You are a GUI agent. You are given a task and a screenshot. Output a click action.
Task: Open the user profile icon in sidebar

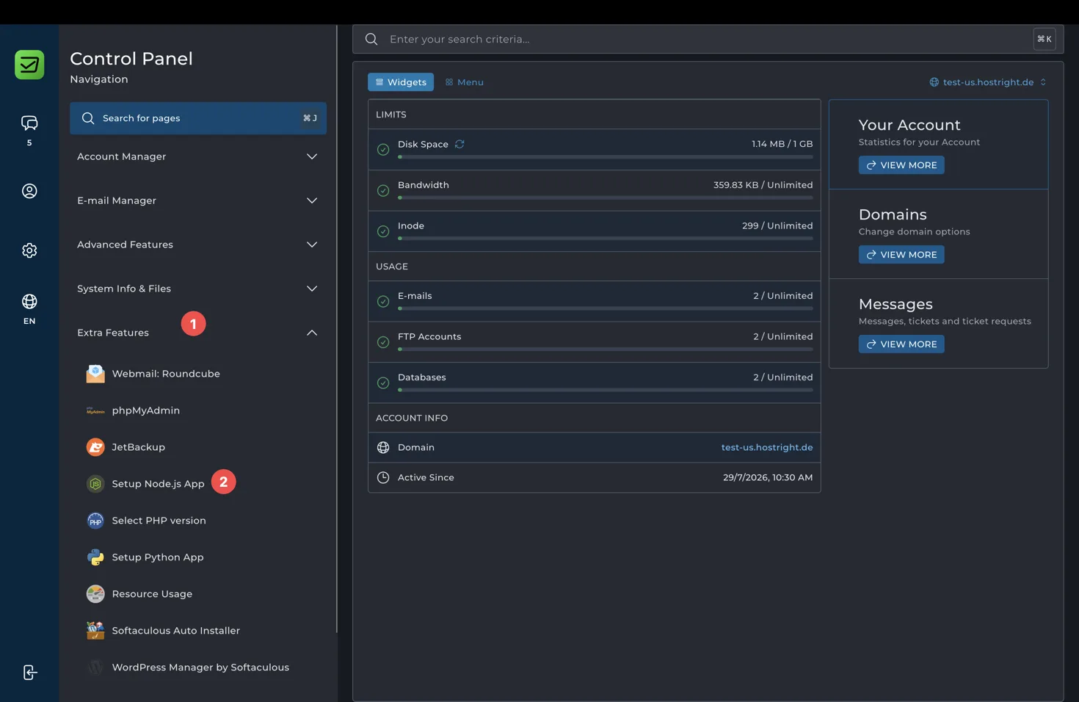coord(29,191)
